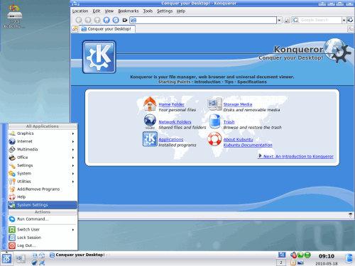
Task: Click the Tips link in the header
Action: coord(229,82)
